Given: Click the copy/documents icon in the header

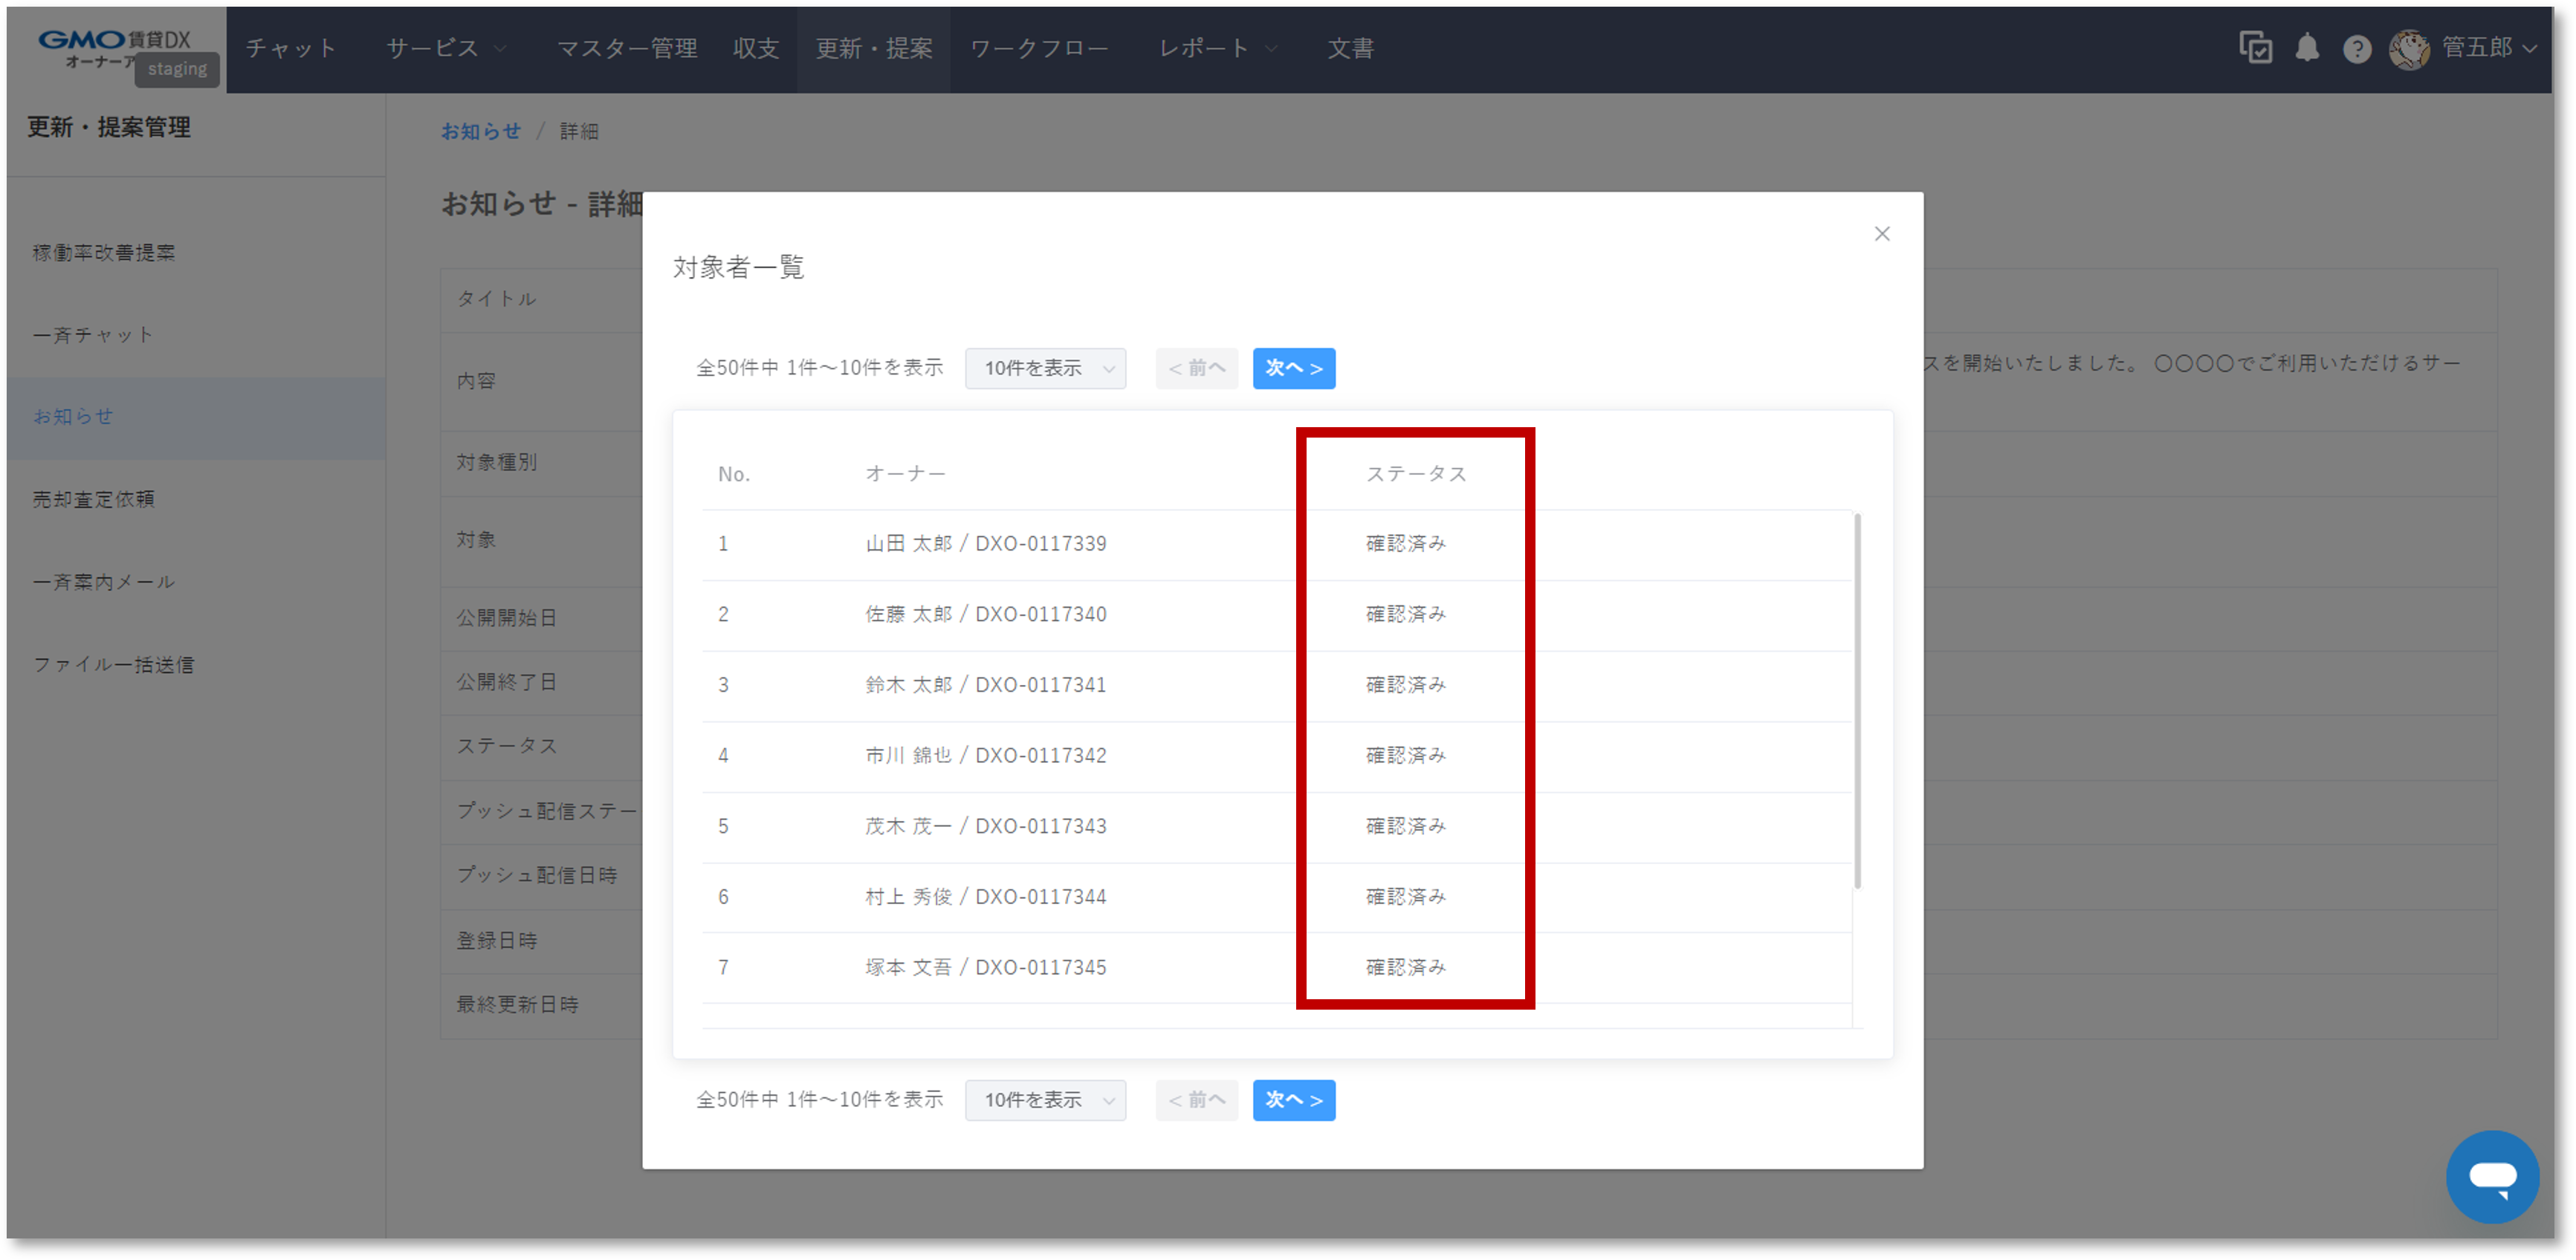Looking at the screenshot, I should point(2256,48).
